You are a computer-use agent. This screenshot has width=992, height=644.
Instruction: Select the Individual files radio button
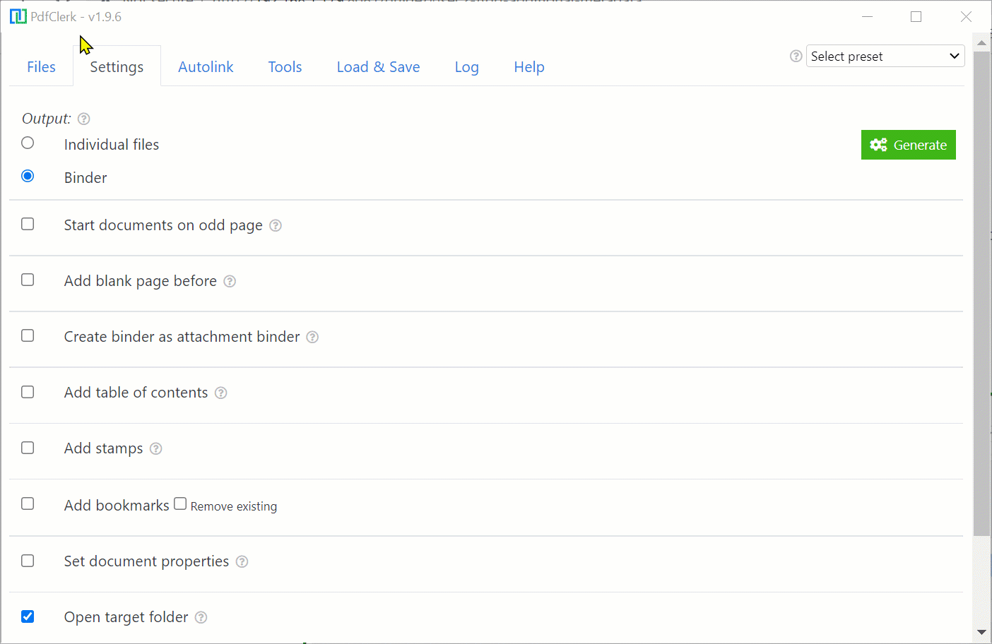tap(28, 143)
